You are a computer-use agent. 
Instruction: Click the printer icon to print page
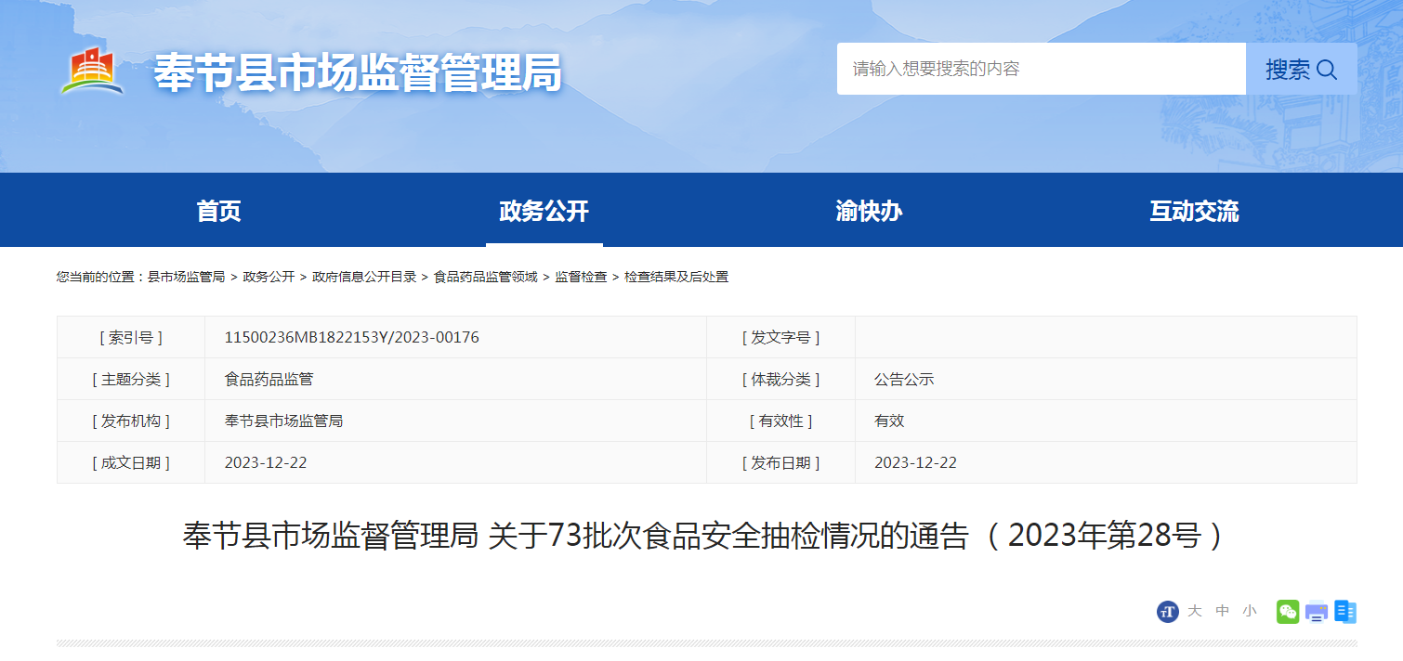pos(1316,611)
